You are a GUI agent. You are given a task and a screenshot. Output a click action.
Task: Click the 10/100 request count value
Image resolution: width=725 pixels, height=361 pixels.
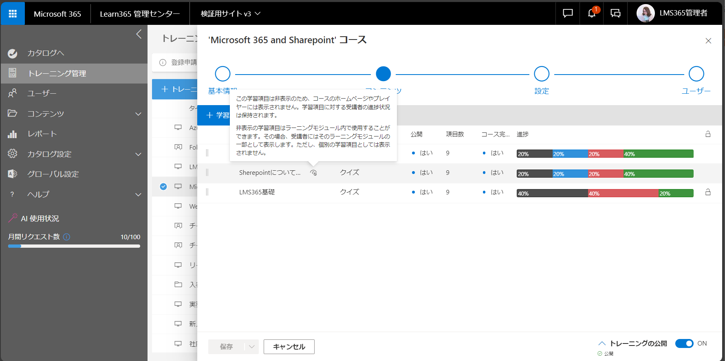coord(130,237)
